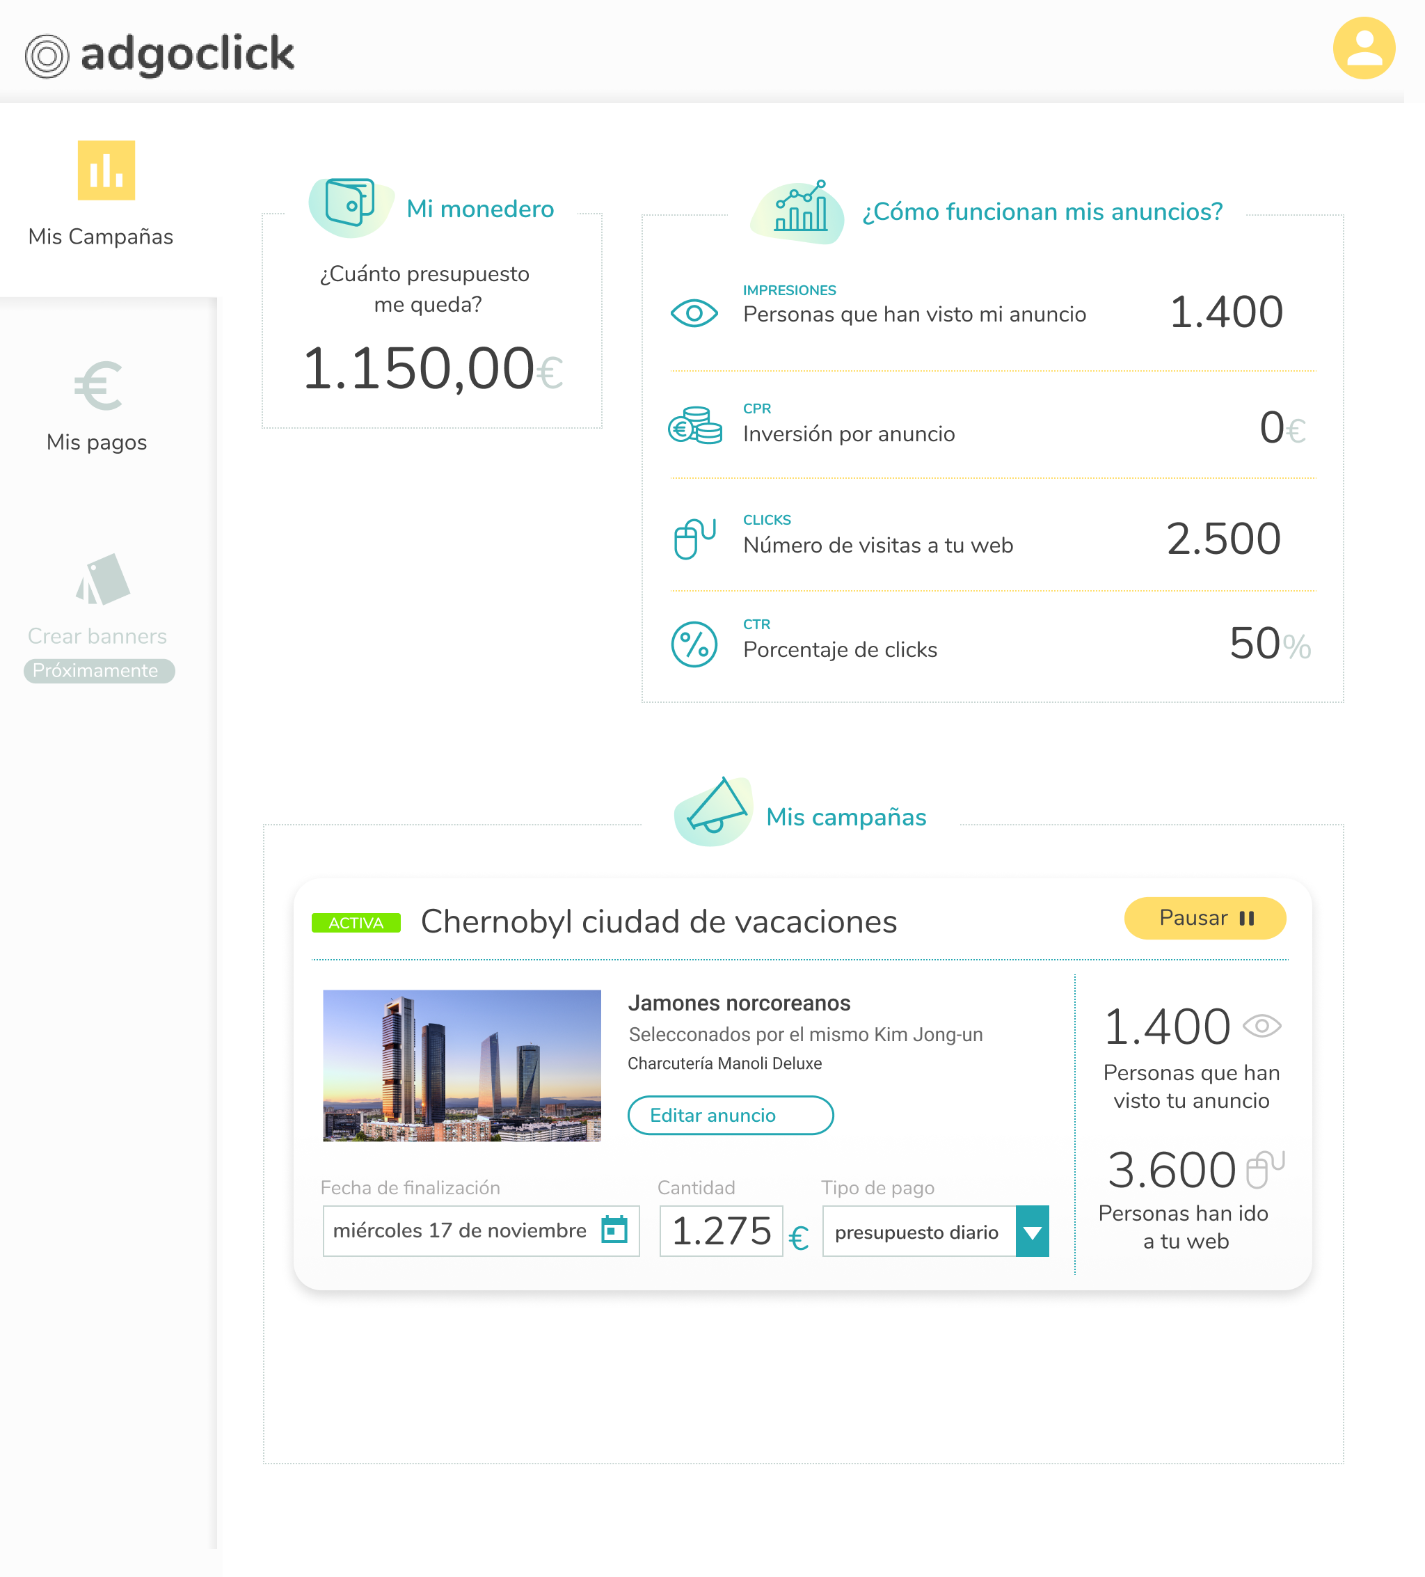1425x1577 pixels.
Task: Expand Tipo de pago with teal arrow
Action: pos(1032,1231)
